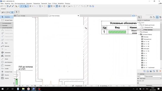Screen dimensions: 162x91
Task: Go to previous layout arrow
Action: pos(23,86)
